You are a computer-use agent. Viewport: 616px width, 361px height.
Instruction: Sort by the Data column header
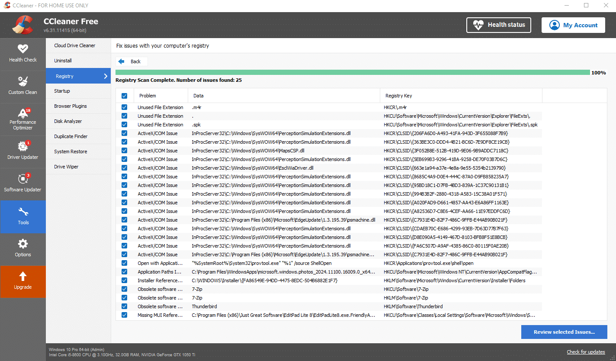pos(284,96)
